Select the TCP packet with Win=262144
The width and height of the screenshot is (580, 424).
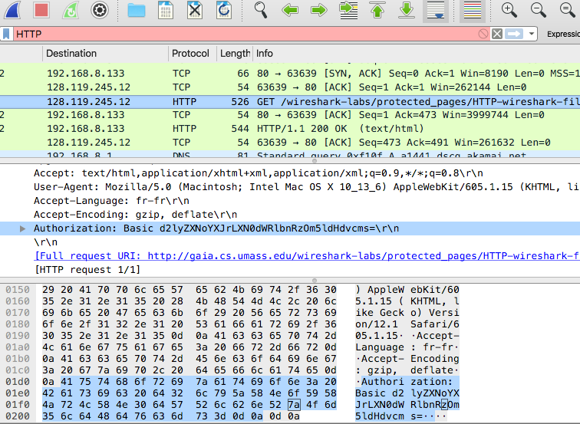pos(290,87)
